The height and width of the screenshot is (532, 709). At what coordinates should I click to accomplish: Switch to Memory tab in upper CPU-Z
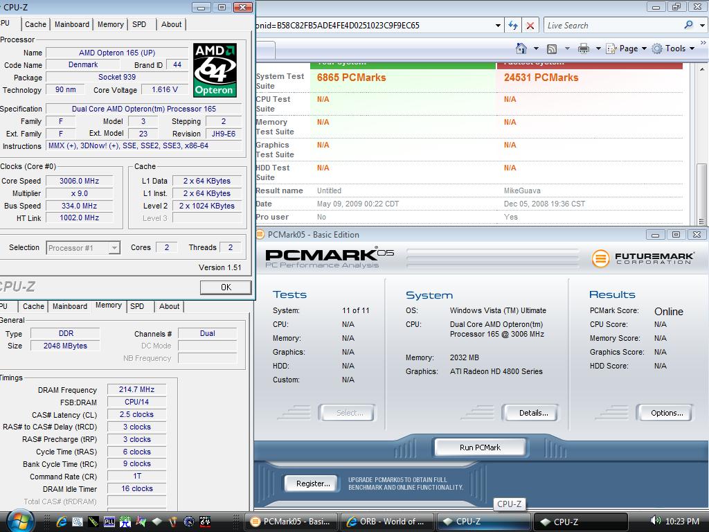tap(110, 24)
